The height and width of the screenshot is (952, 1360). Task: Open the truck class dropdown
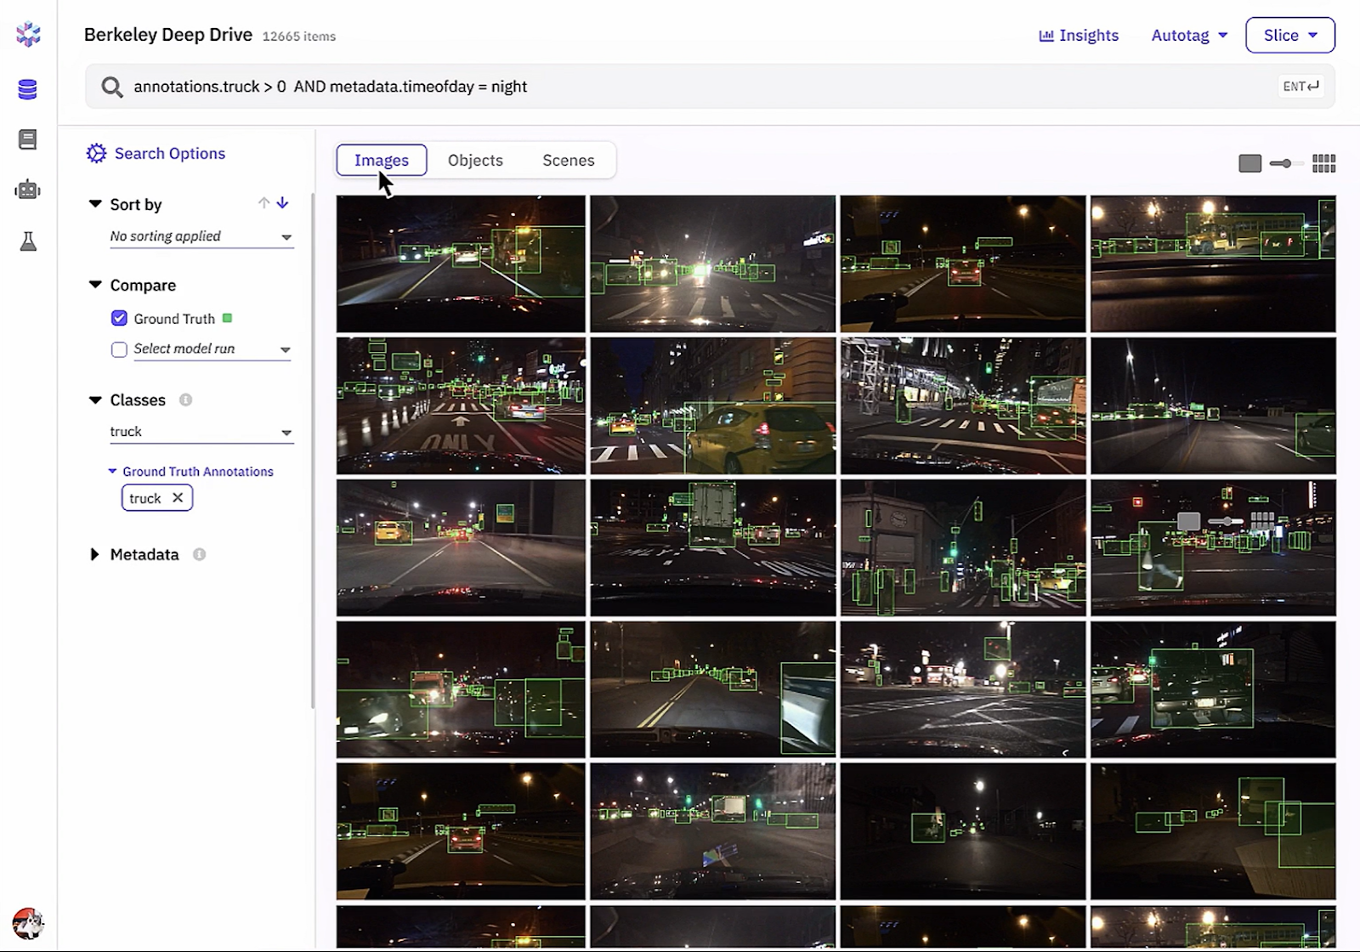[x=201, y=432]
